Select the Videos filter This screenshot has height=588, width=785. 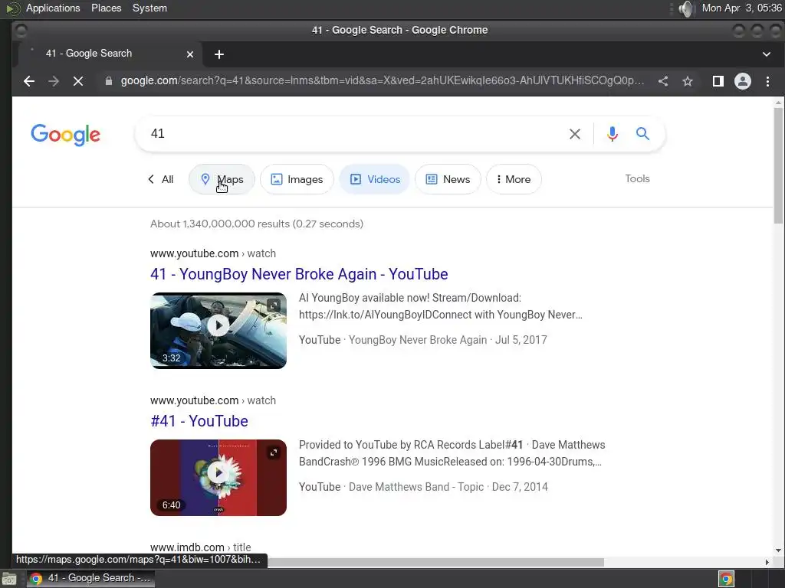(374, 179)
